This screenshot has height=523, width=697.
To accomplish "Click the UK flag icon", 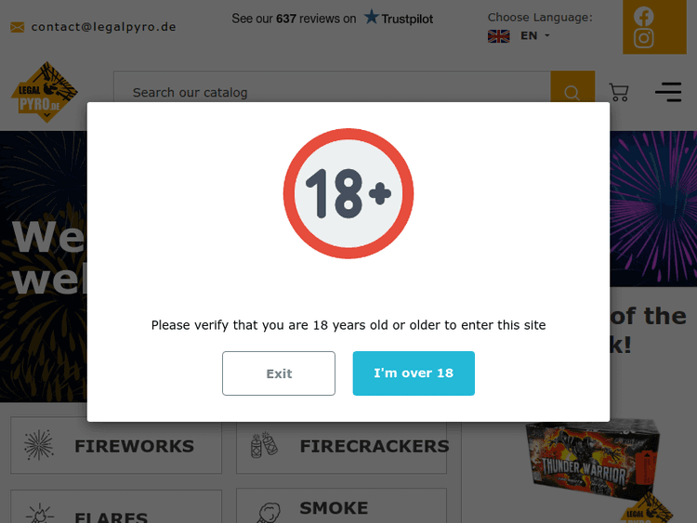I will click(499, 36).
